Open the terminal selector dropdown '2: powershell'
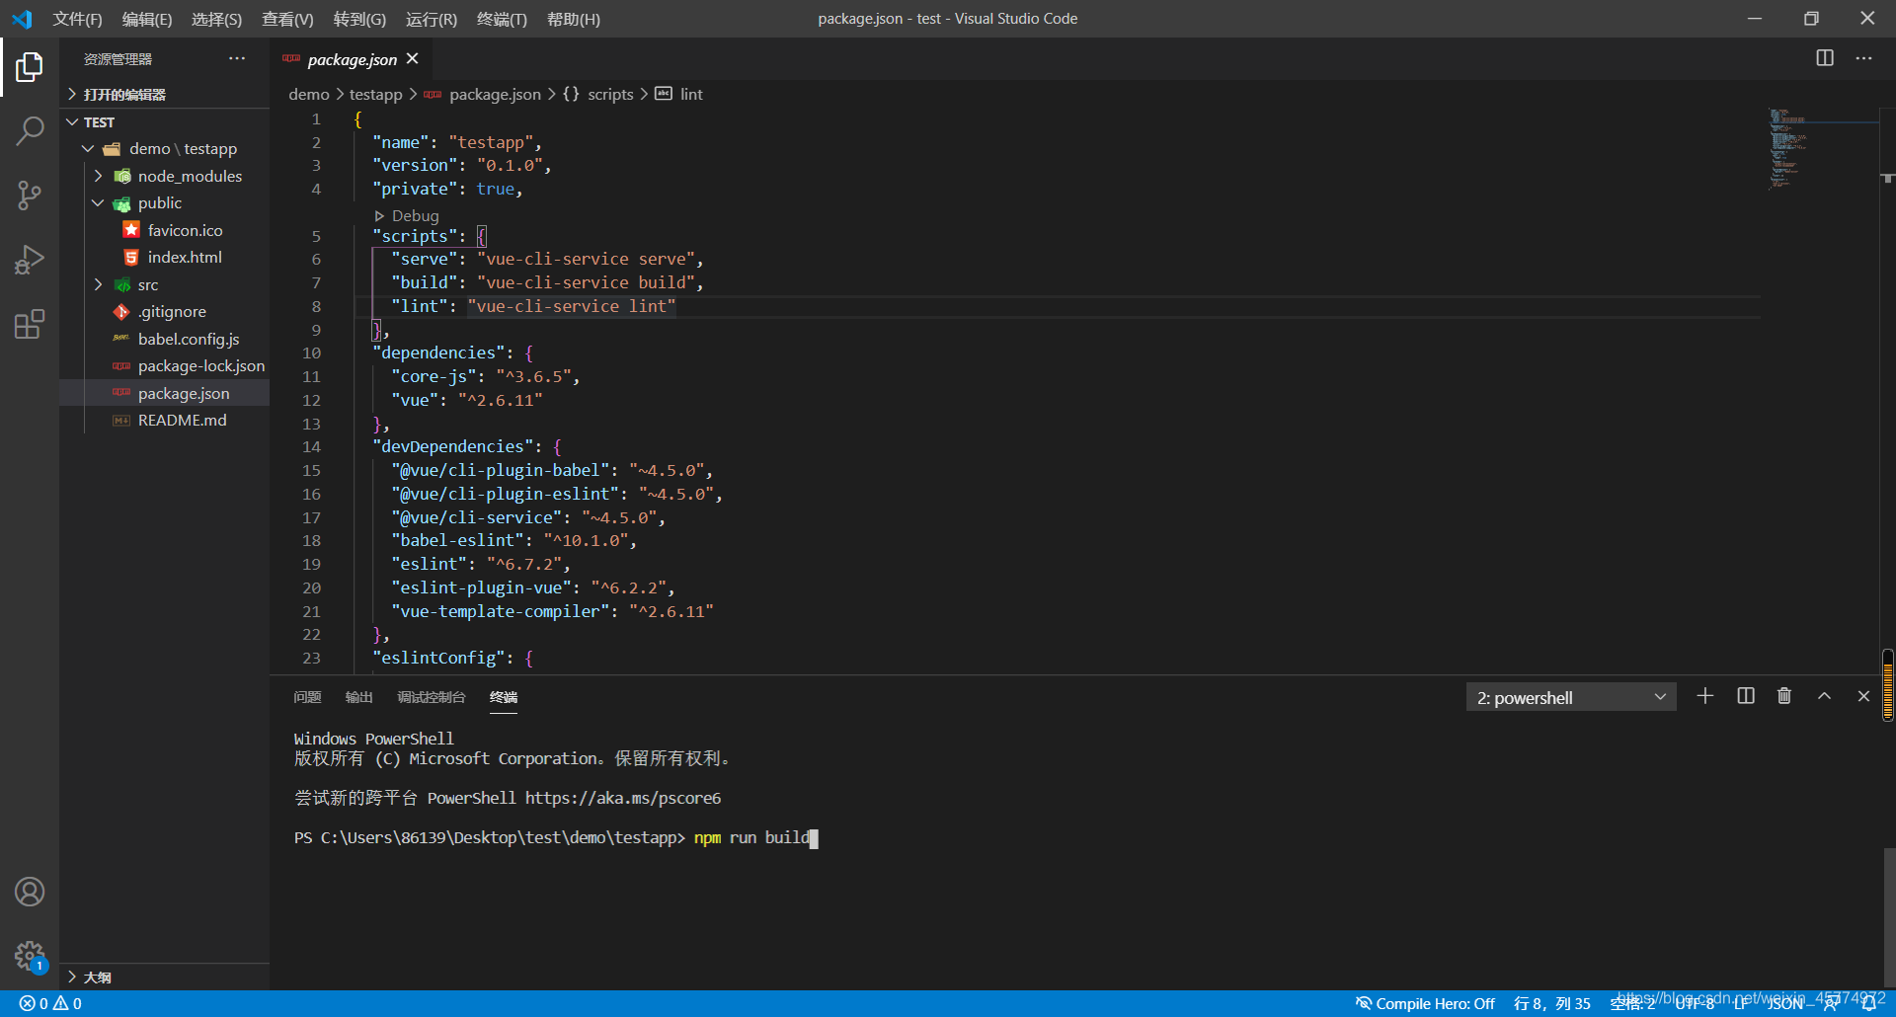Image resolution: width=1896 pixels, height=1017 pixels. pos(1571,697)
